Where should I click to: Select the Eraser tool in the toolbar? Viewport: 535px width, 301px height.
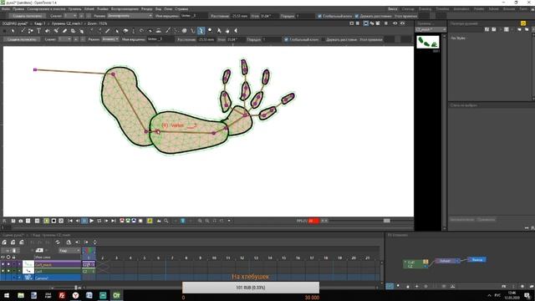click(64, 31)
